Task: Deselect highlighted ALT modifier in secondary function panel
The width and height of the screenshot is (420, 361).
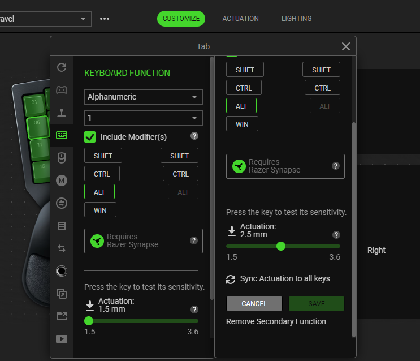Action: [x=241, y=106]
